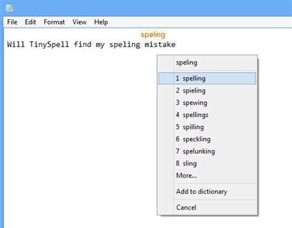292x228 pixels.
Task: Choose suggestion 4 'spellings'
Action: (207, 115)
